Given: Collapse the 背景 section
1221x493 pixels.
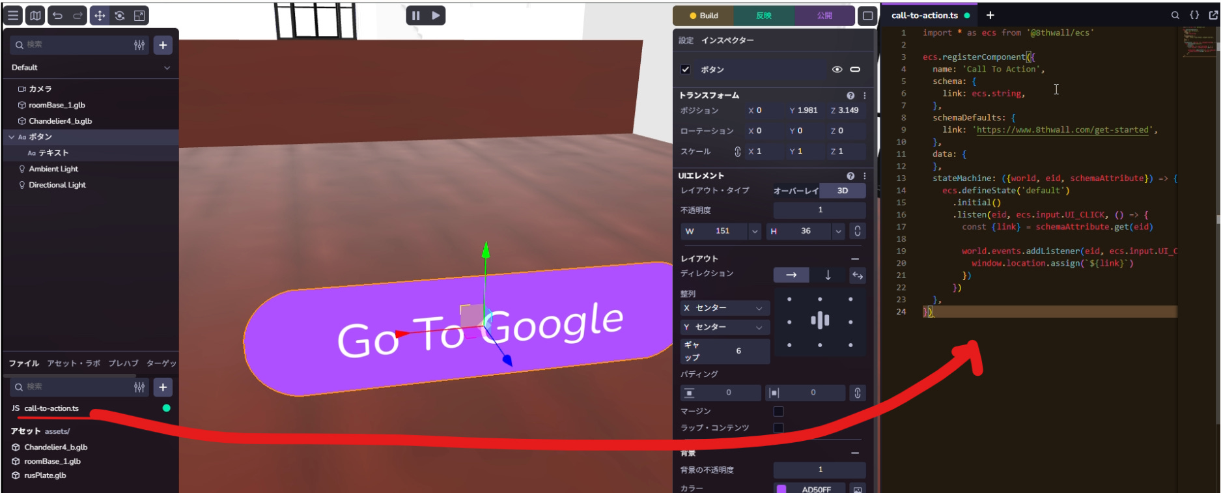Looking at the screenshot, I should (855, 453).
